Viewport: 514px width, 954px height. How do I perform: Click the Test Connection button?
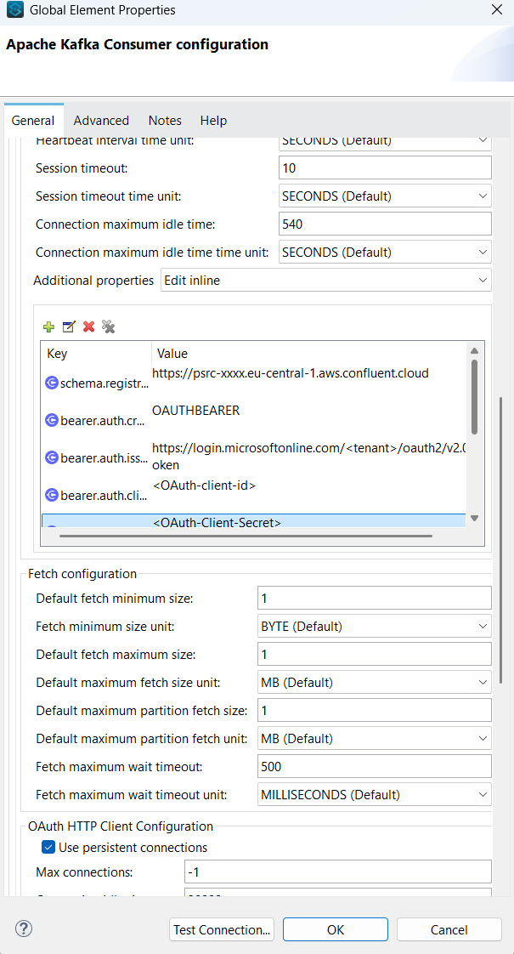pyautogui.click(x=222, y=929)
